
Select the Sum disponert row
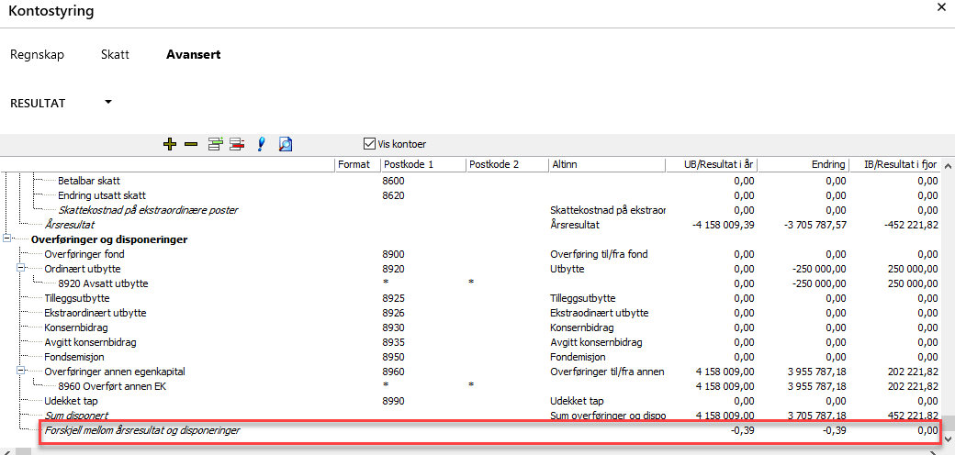(x=76, y=416)
